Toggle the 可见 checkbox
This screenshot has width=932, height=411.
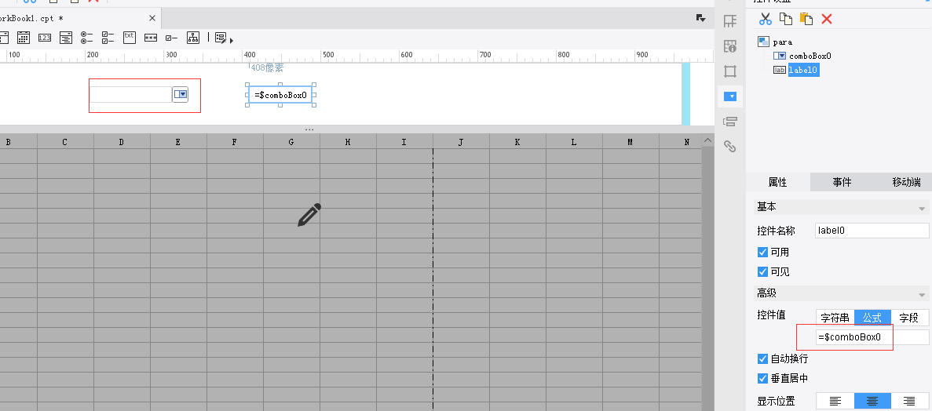click(x=762, y=271)
